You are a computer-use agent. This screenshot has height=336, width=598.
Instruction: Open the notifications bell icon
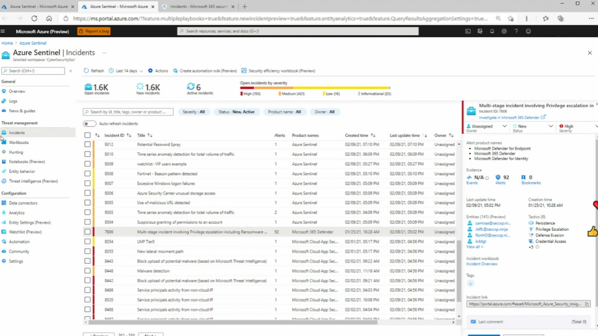coord(492,31)
